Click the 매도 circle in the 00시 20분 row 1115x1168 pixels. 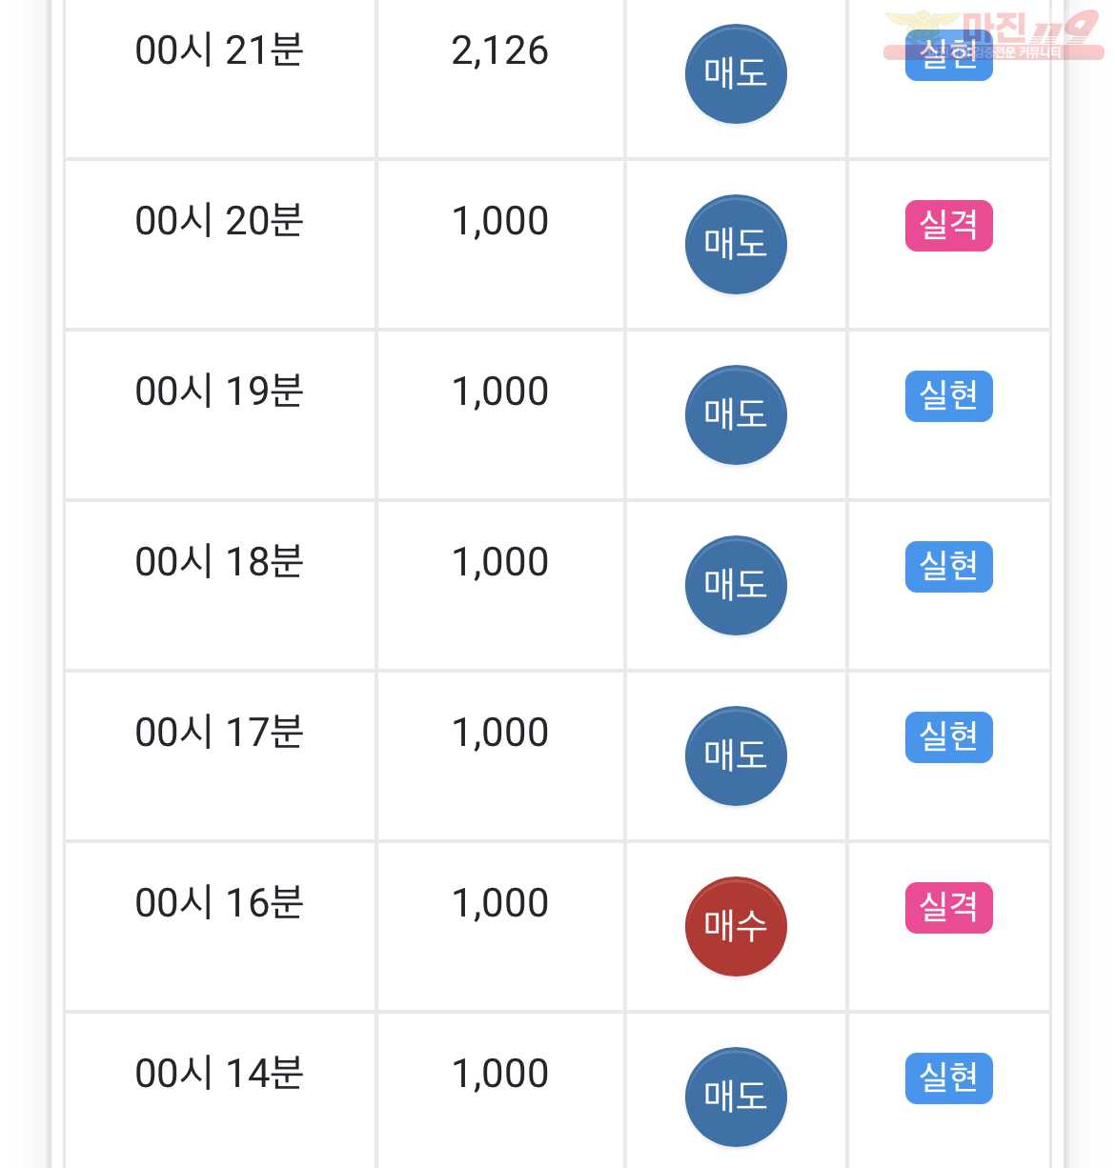pos(736,244)
